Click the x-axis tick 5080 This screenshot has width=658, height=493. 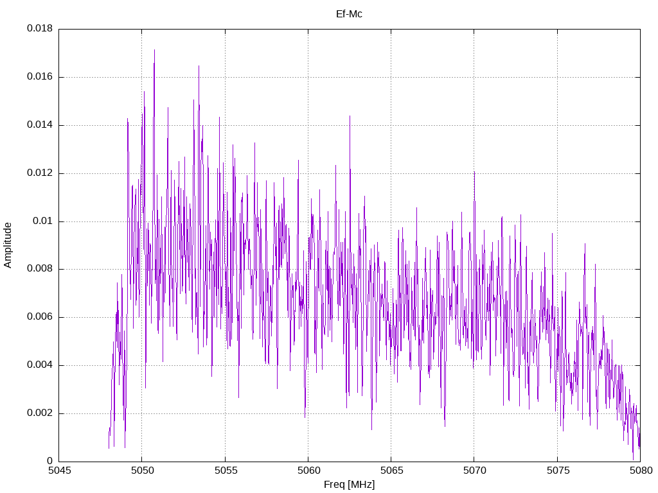pyautogui.click(x=641, y=471)
